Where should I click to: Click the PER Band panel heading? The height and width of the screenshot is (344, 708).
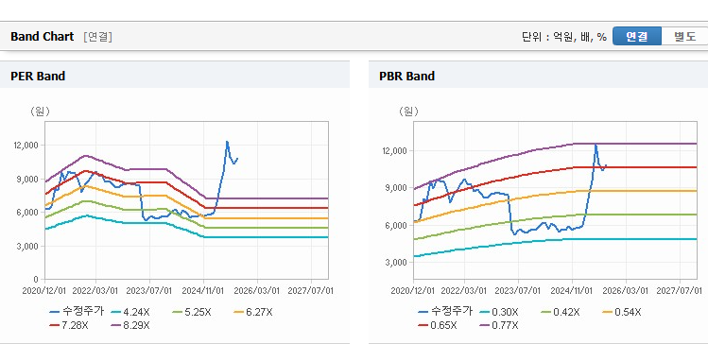point(38,76)
